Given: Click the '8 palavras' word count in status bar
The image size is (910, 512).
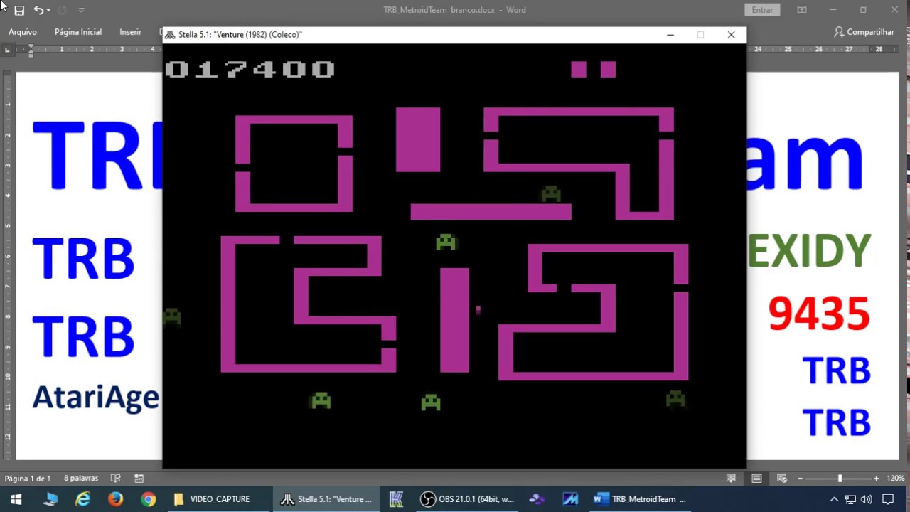Looking at the screenshot, I should 81,479.
